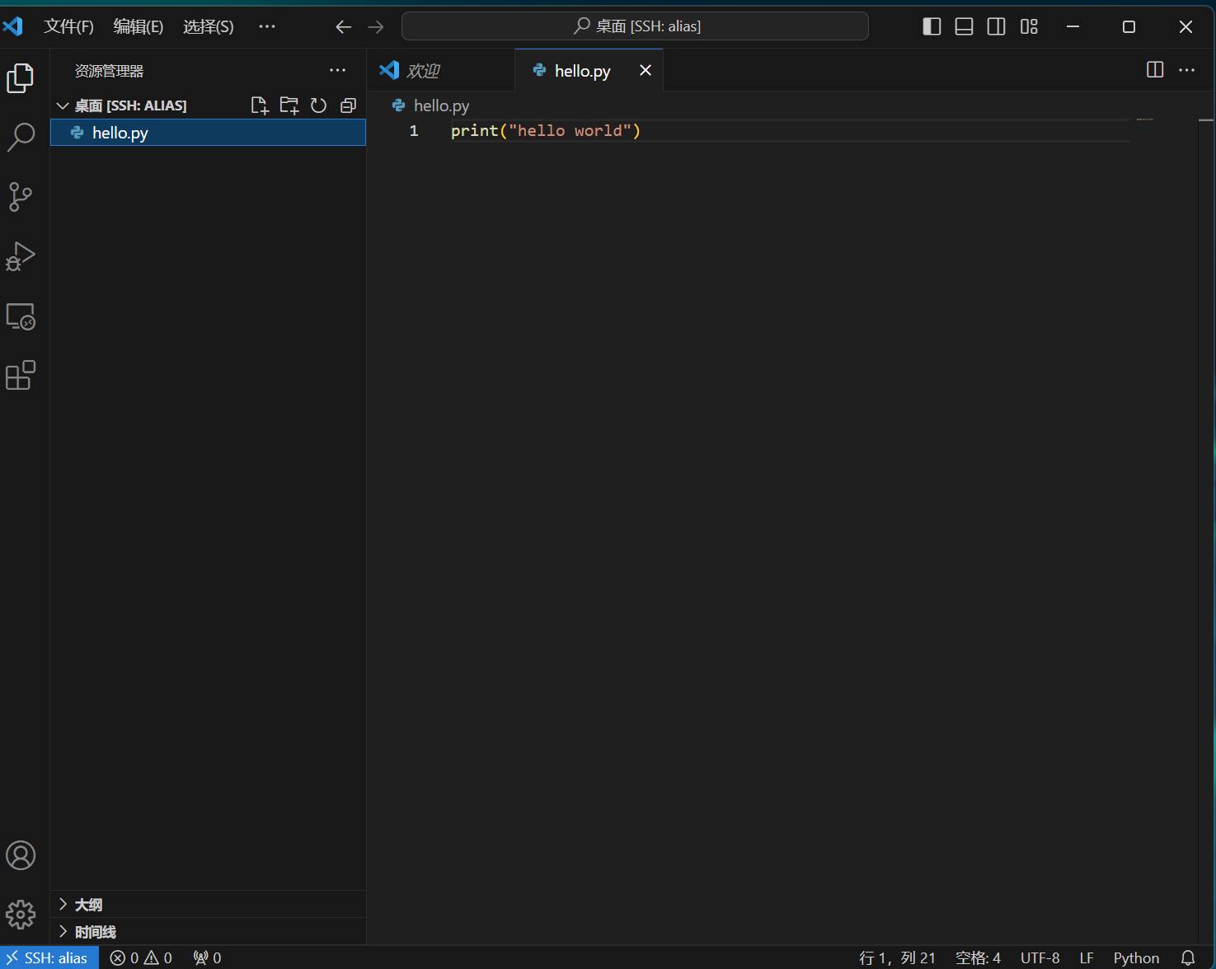Open the 选择(S) menu
The image size is (1216, 969).
coord(208,26)
